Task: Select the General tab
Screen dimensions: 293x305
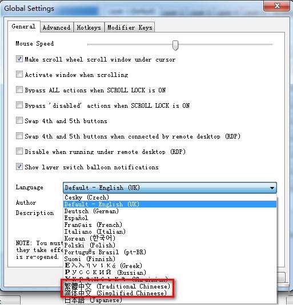Action: click(23, 26)
